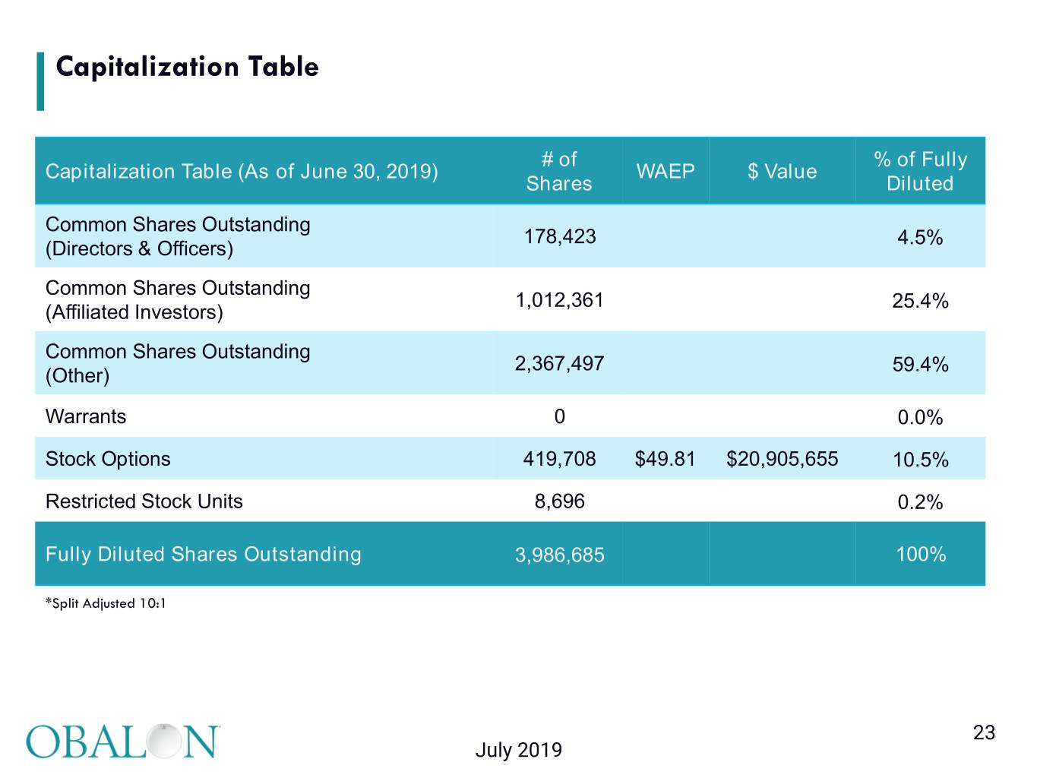The image size is (1037, 778).
Task: Select the Capitalization Table title
Action: pyautogui.click(x=187, y=67)
